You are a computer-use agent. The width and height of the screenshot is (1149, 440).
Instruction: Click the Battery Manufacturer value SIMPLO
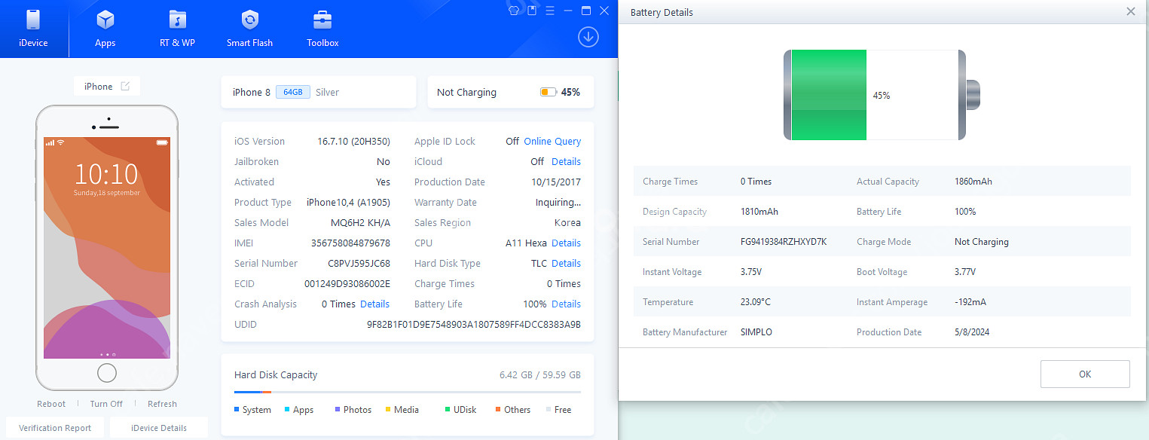pyautogui.click(x=756, y=332)
